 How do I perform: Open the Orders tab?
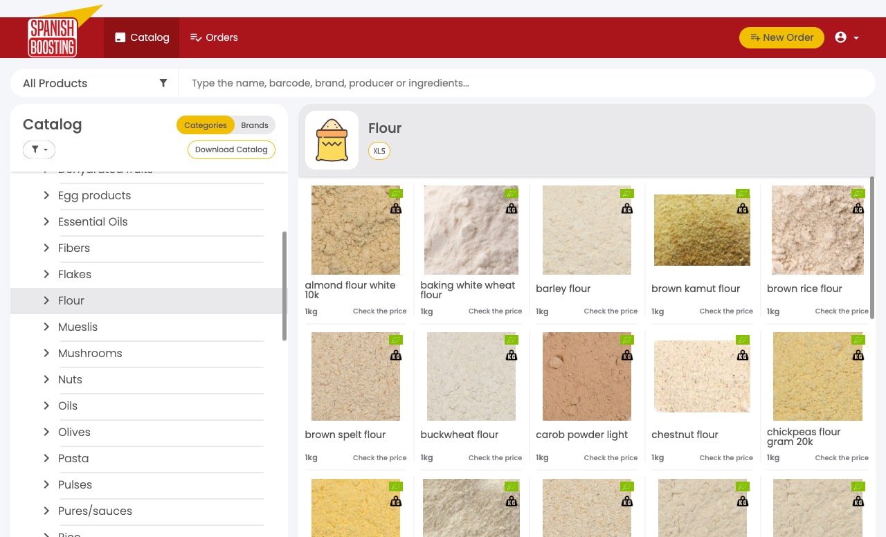[214, 37]
